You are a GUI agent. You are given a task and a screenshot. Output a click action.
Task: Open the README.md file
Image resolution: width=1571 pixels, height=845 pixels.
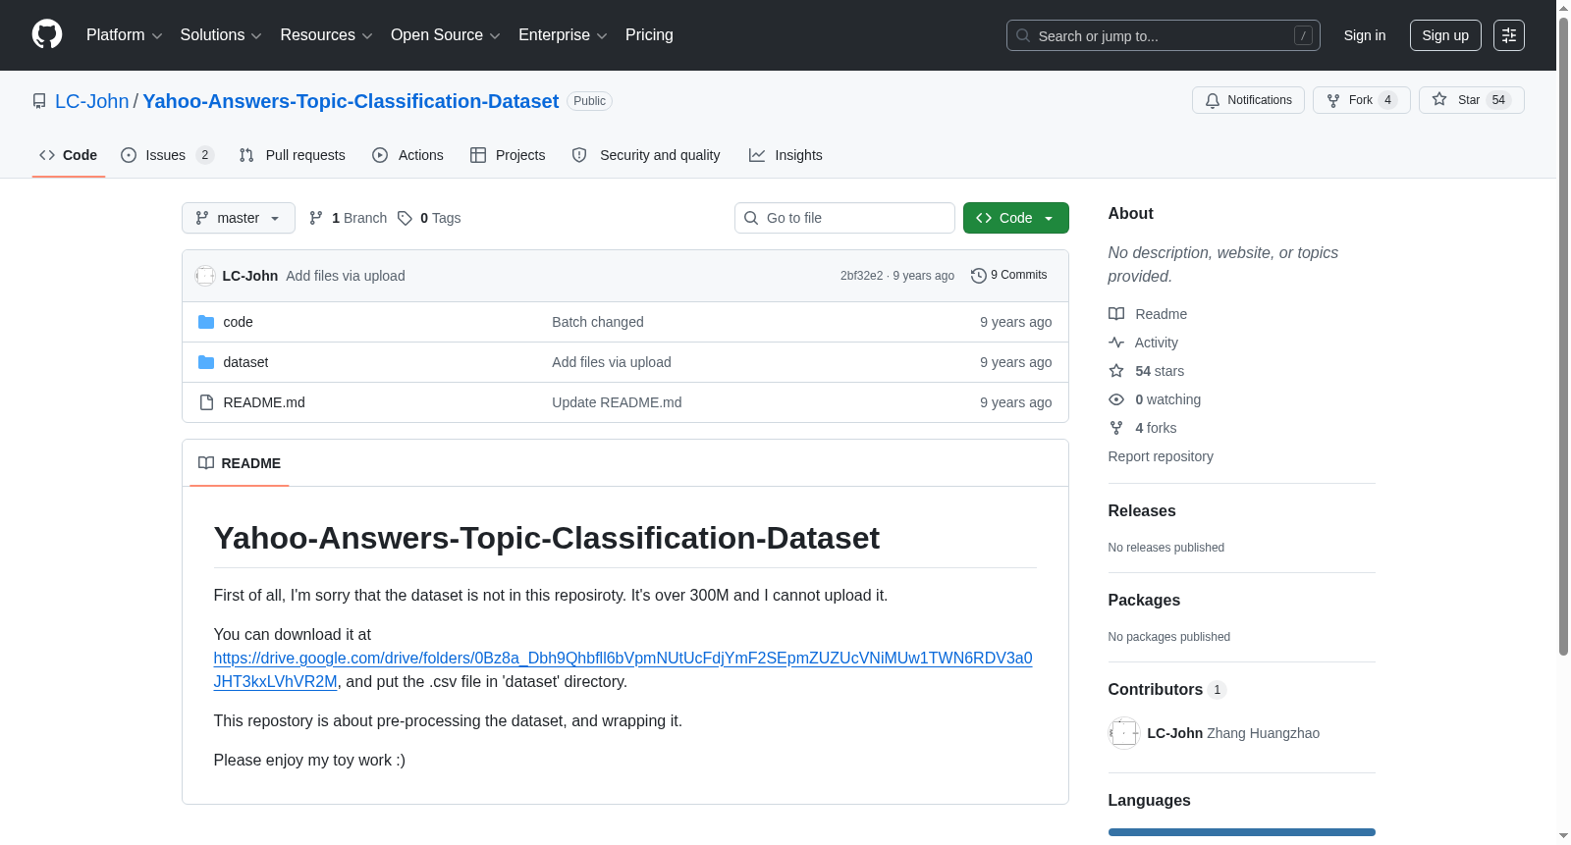point(264,402)
